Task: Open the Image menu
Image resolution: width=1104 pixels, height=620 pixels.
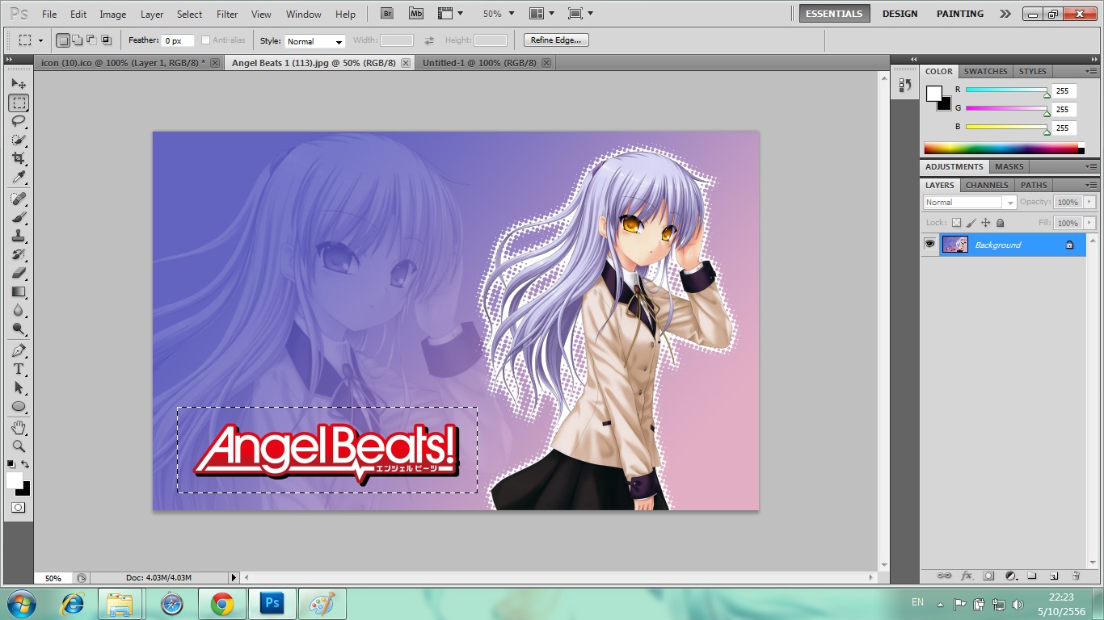Action: [x=113, y=15]
